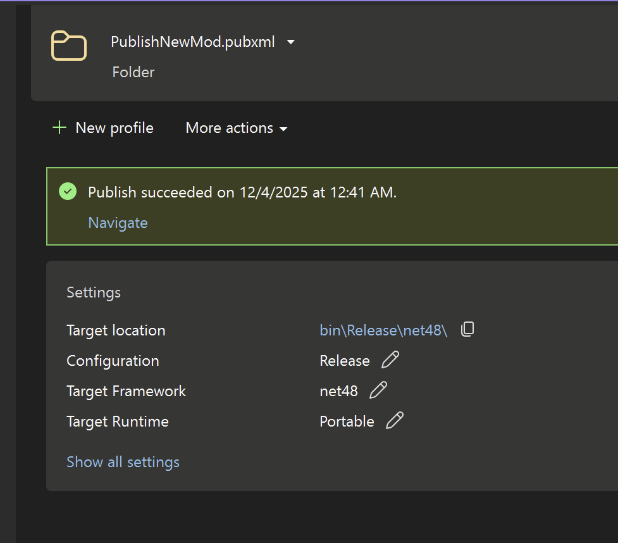Screen dimensions: 618x543
Task: Click the Publish succeeded message text
Action: [x=242, y=192]
